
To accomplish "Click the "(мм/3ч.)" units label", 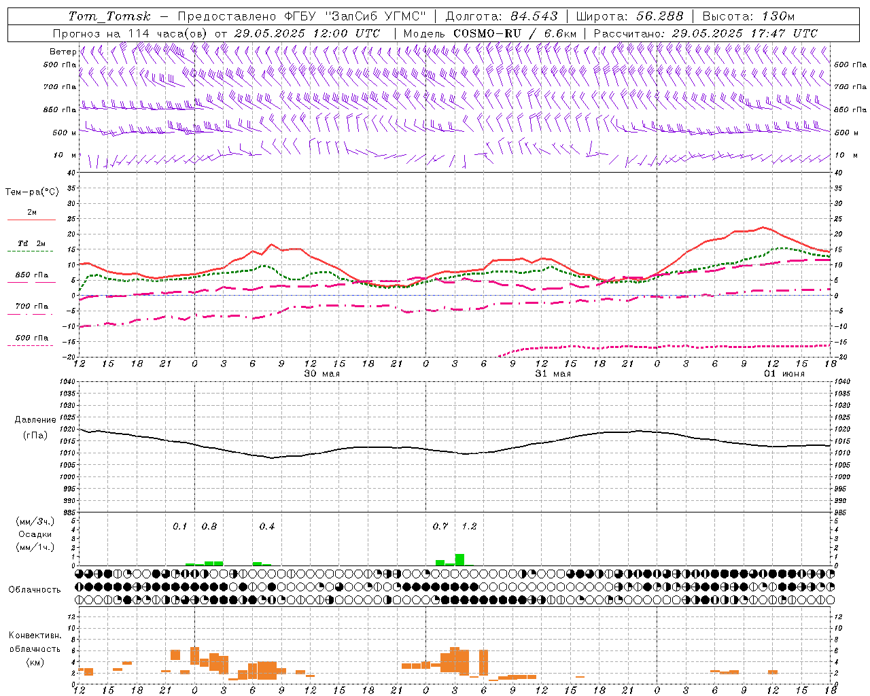I will click(35, 521).
